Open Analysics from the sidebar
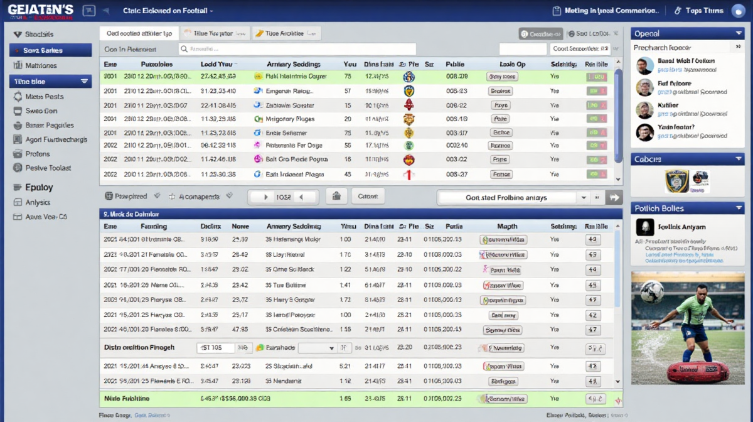 [x=38, y=202]
